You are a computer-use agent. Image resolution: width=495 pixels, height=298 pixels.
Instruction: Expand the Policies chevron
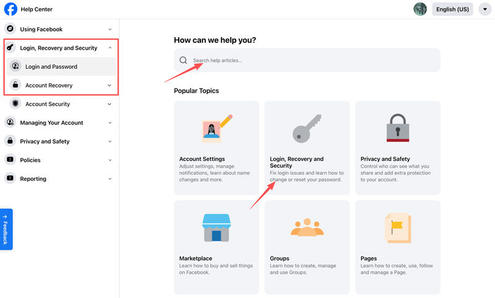coord(110,160)
